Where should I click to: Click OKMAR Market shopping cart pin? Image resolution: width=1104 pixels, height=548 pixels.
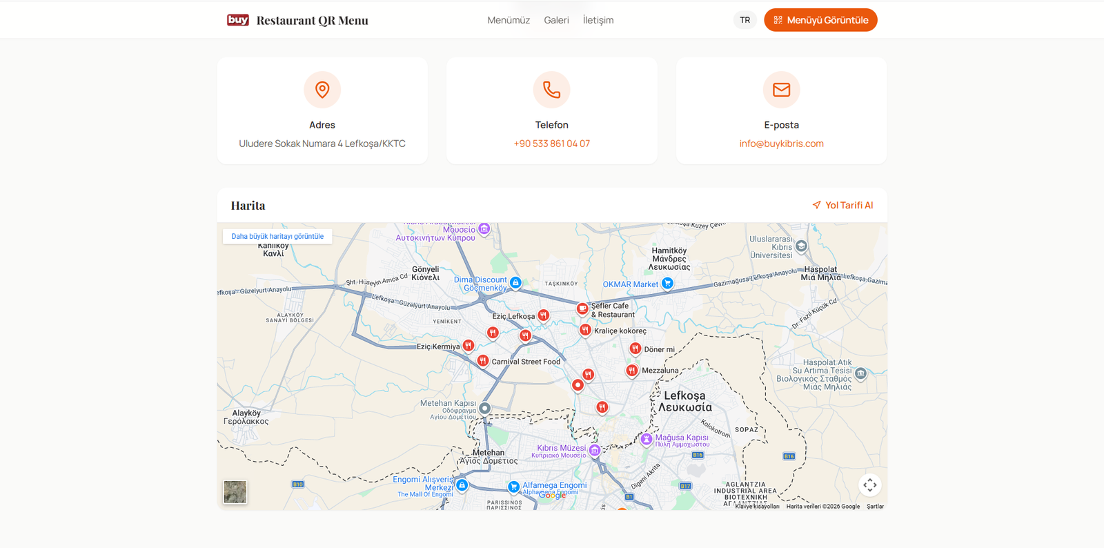tap(667, 283)
